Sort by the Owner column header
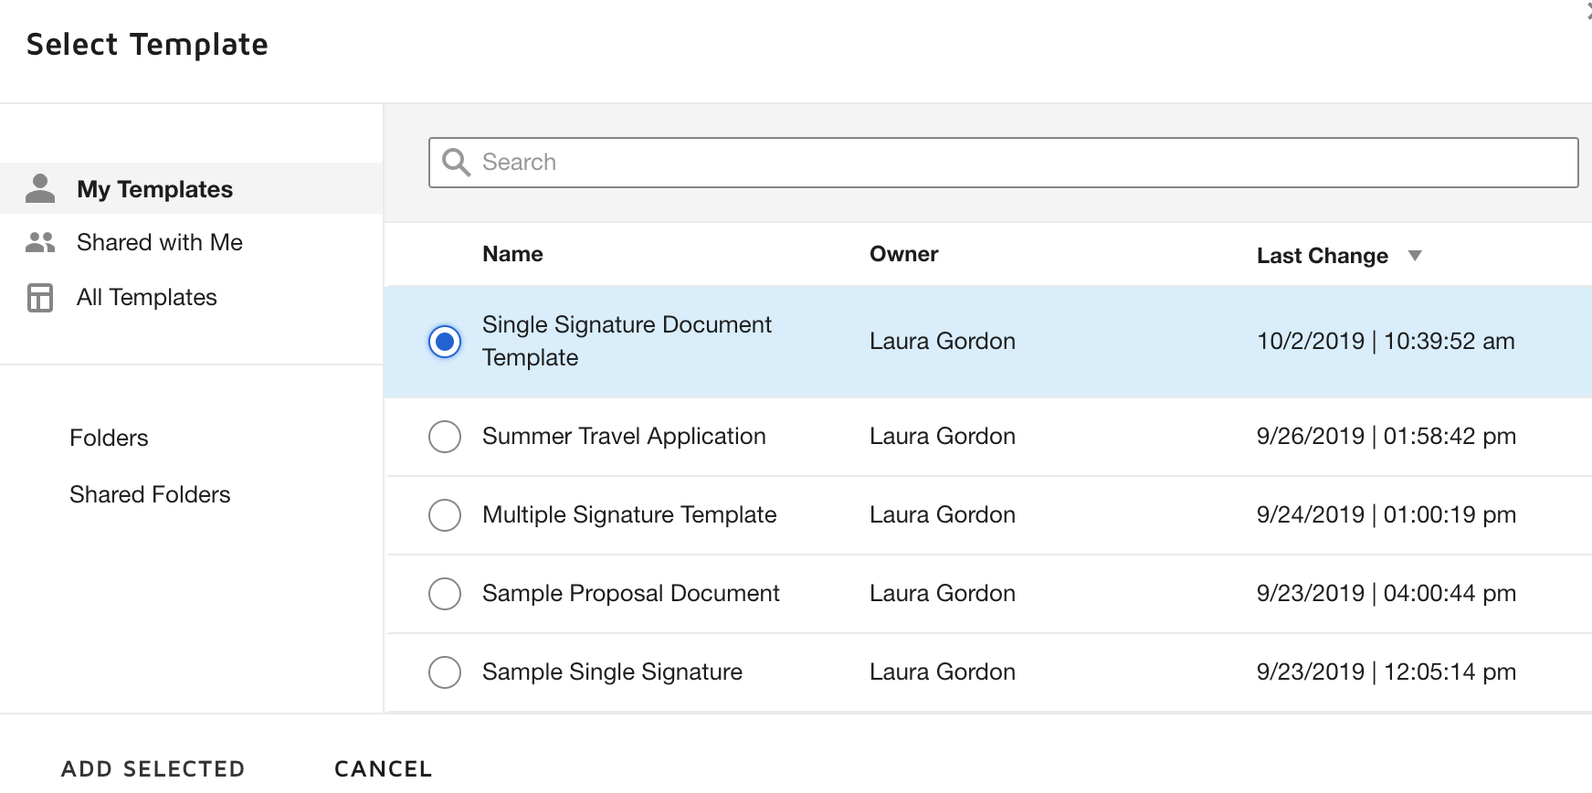The image size is (1592, 793). click(x=903, y=254)
